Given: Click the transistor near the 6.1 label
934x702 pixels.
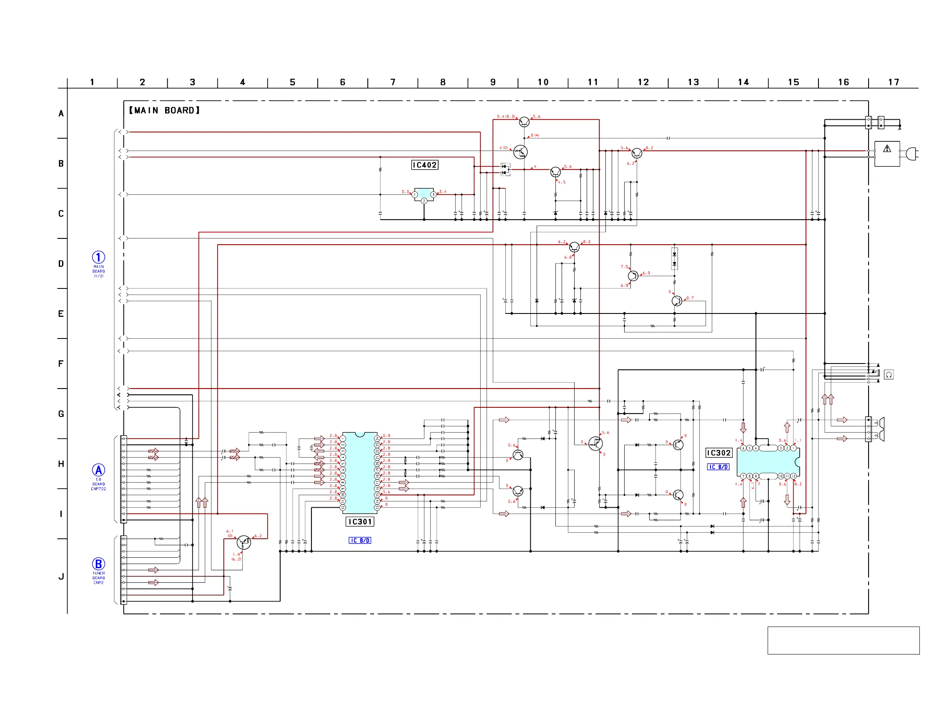Looking at the screenshot, I should 244,542.
